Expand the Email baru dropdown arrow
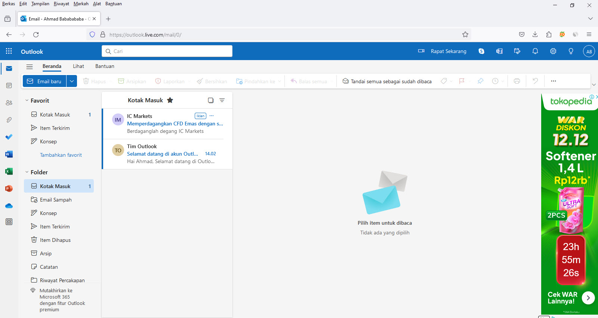 coord(72,81)
